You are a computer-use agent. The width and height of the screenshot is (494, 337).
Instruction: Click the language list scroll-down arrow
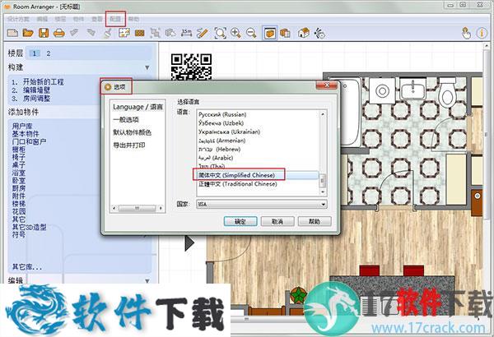322,192
